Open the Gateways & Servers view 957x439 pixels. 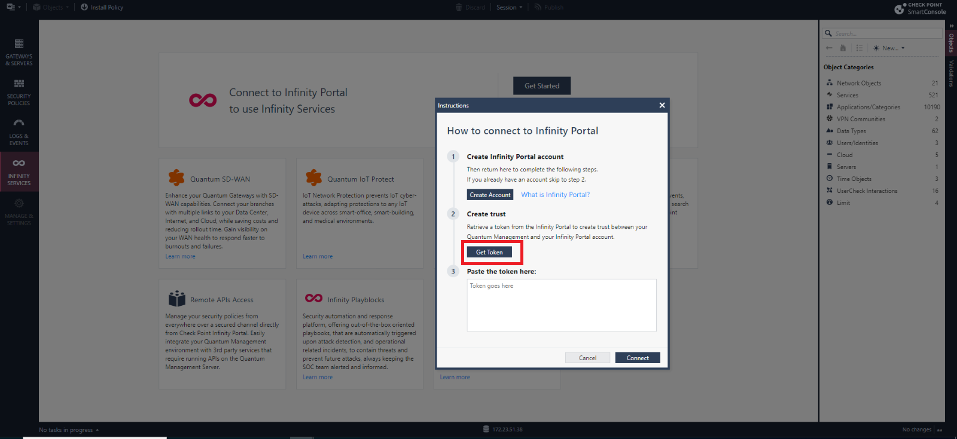click(19, 52)
